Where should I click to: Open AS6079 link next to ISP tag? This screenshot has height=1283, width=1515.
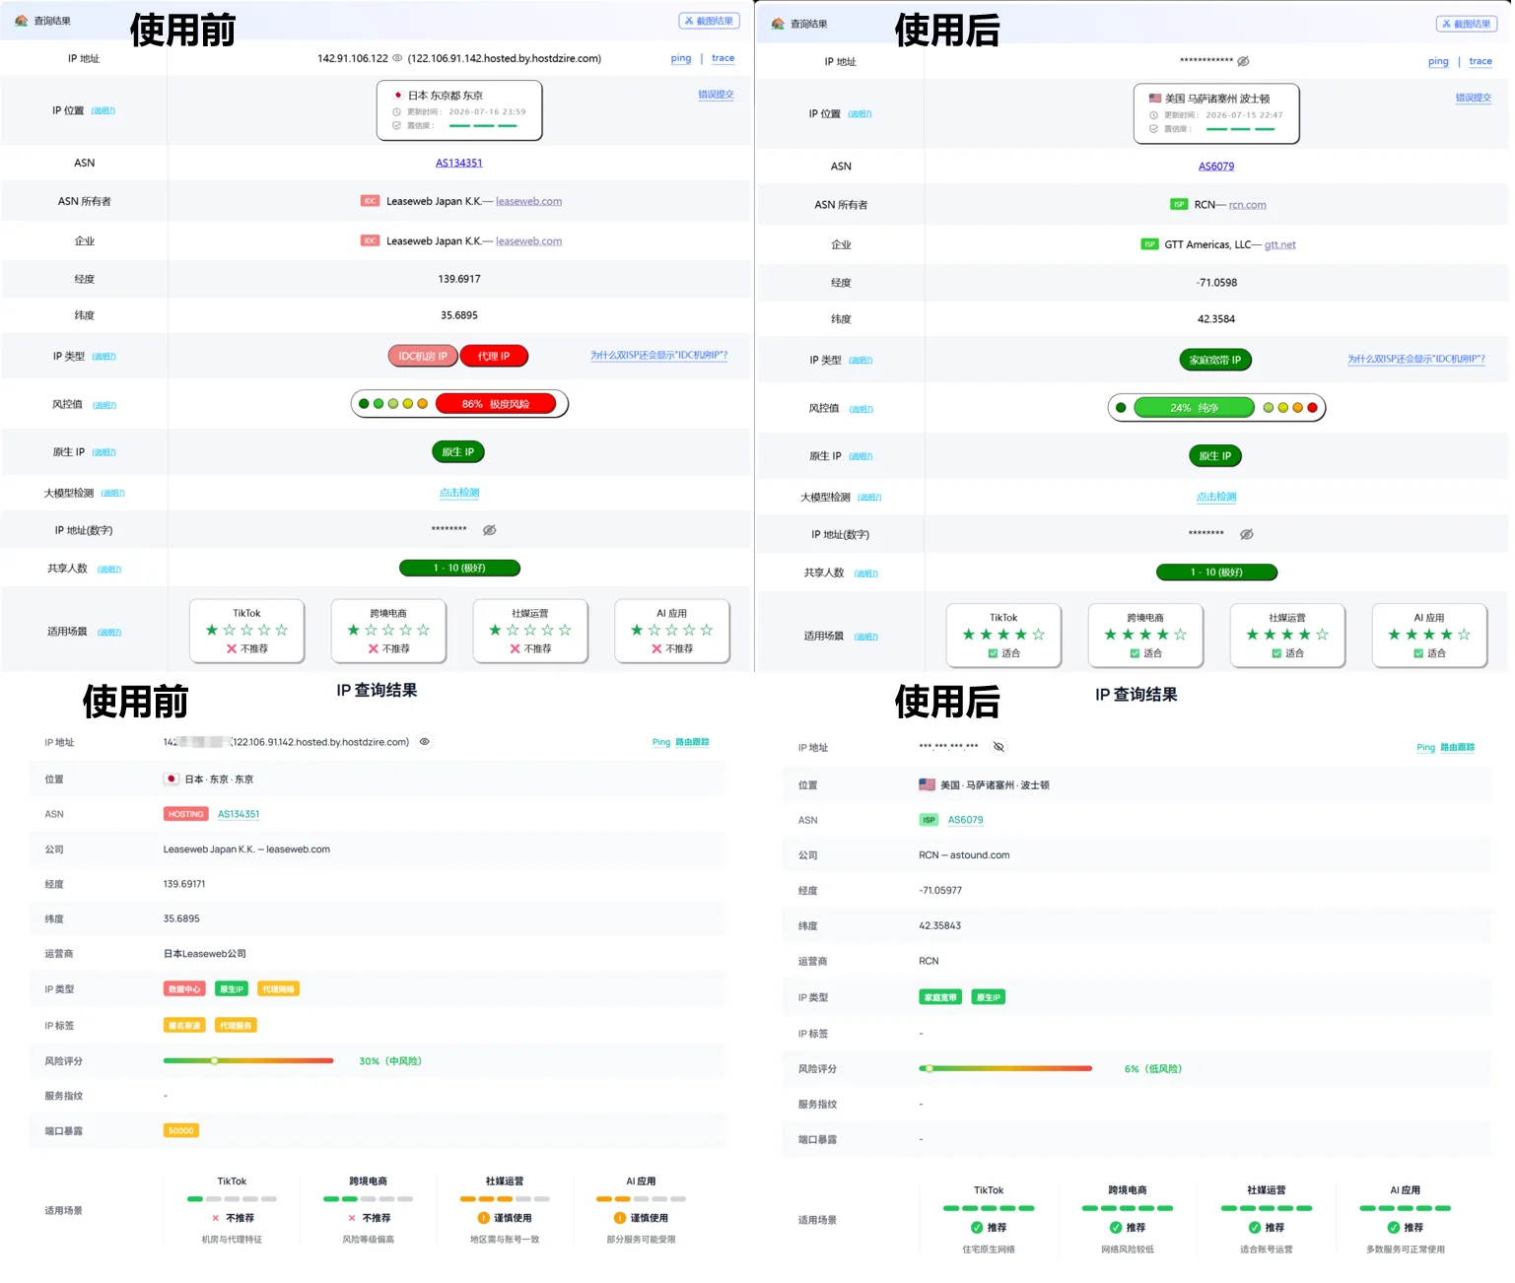pyautogui.click(x=965, y=820)
